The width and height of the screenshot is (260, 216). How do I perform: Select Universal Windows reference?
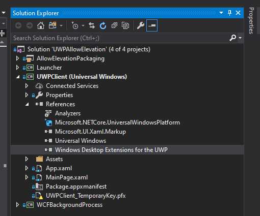click(x=81, y=141)
